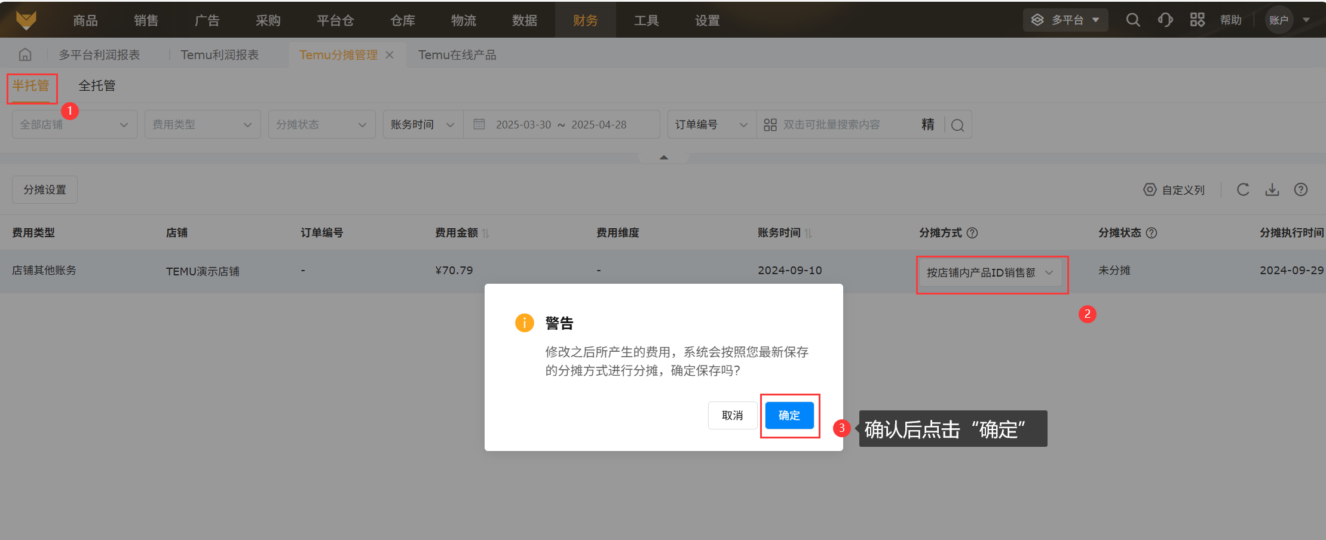Expand the 费用类型 filter dropdown
1326x540 pixels.
click(x=203, y=124)
